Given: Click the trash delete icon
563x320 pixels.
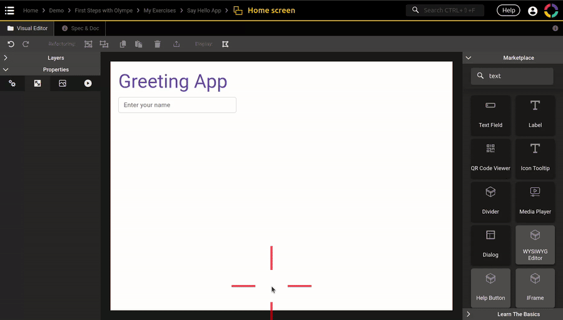Looking at the screenshot, I should pos(157,44).
